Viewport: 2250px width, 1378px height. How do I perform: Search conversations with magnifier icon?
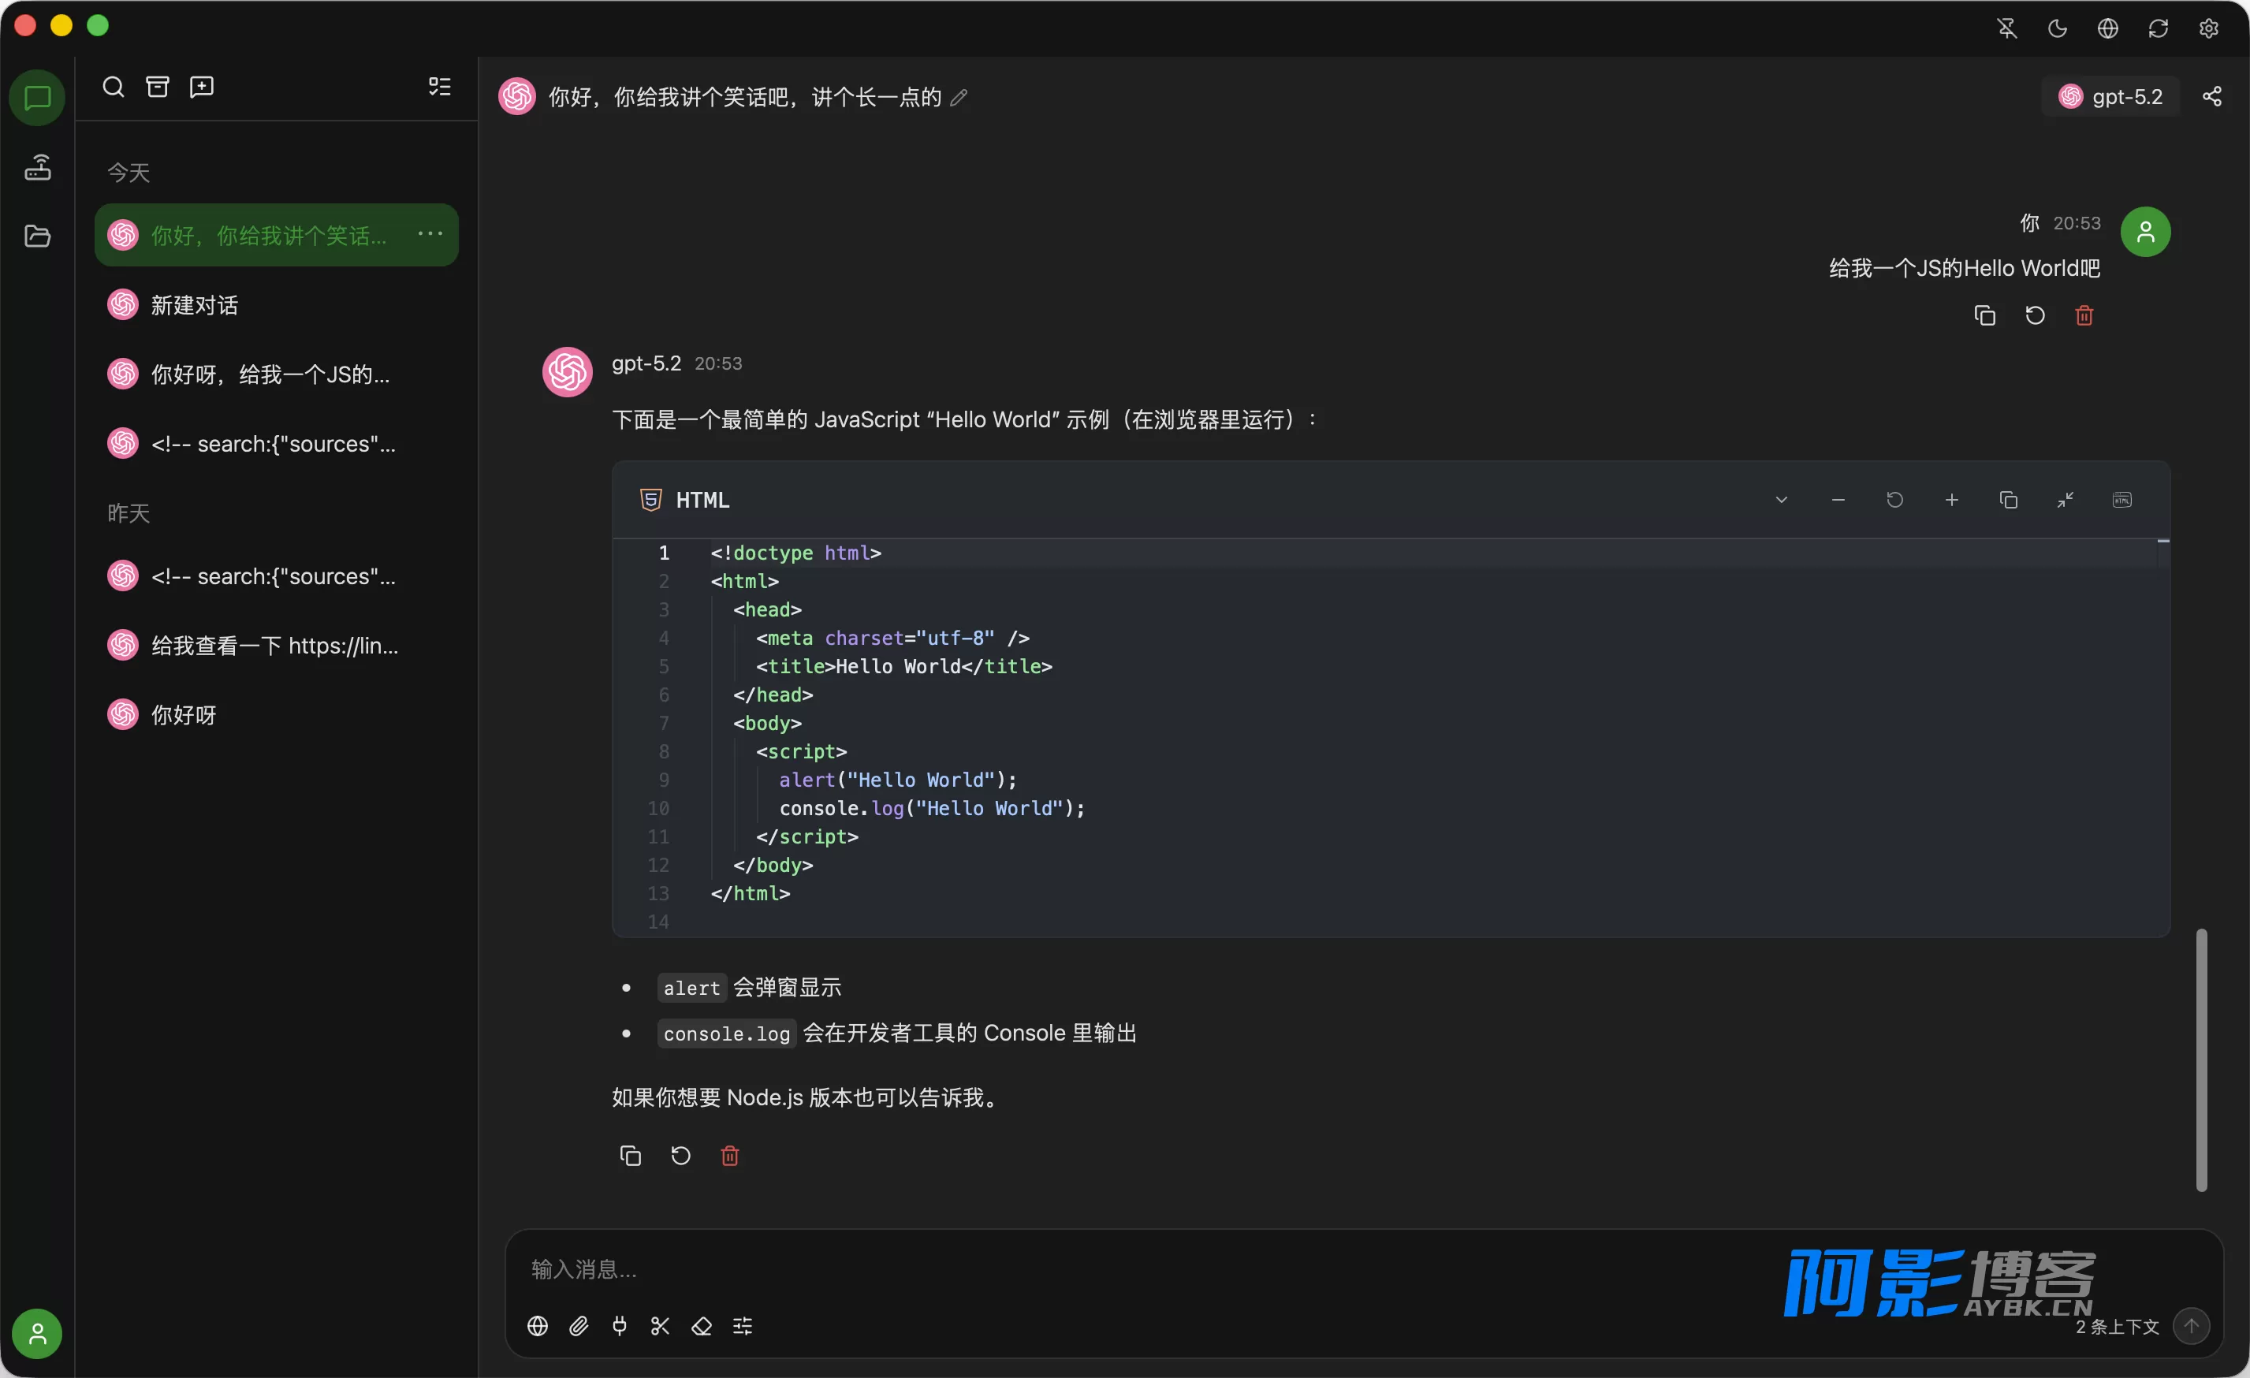pyautogui.click(x=114, y=87)
